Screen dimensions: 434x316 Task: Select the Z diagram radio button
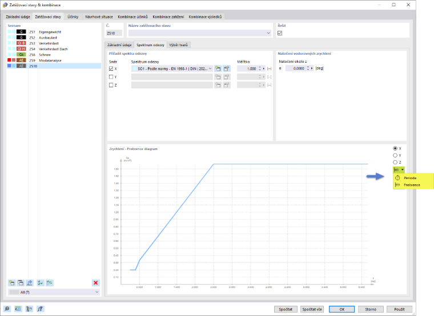pyautogui.click(x=395, y=163)
